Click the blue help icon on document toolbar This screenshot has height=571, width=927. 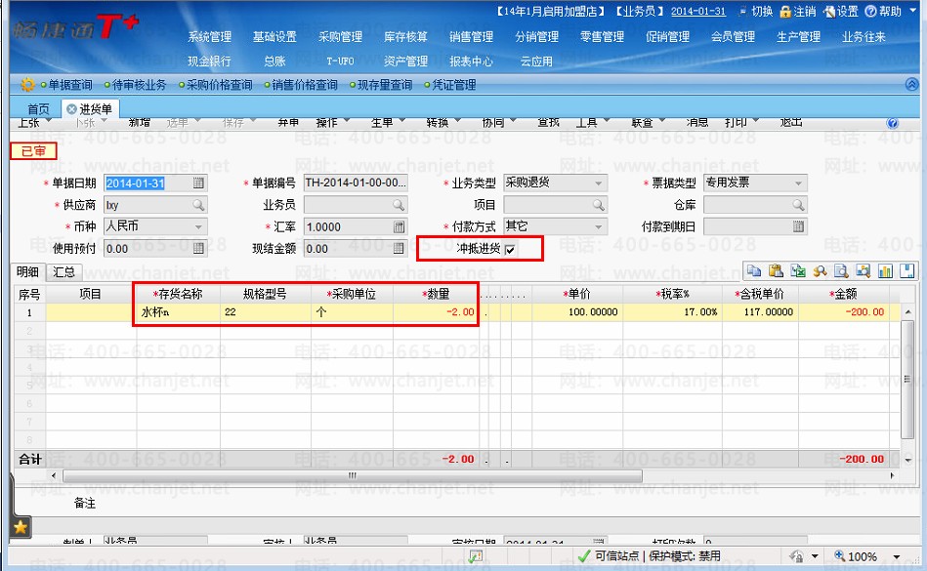893,123
